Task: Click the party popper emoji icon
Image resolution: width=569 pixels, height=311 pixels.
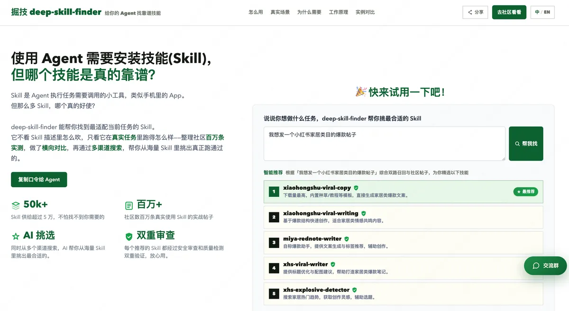Action: point(360,92)
